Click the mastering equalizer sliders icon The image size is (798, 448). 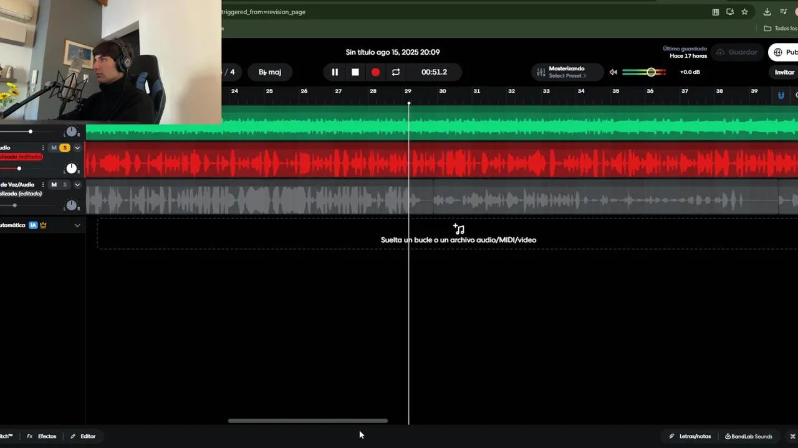tap(541, 72)
